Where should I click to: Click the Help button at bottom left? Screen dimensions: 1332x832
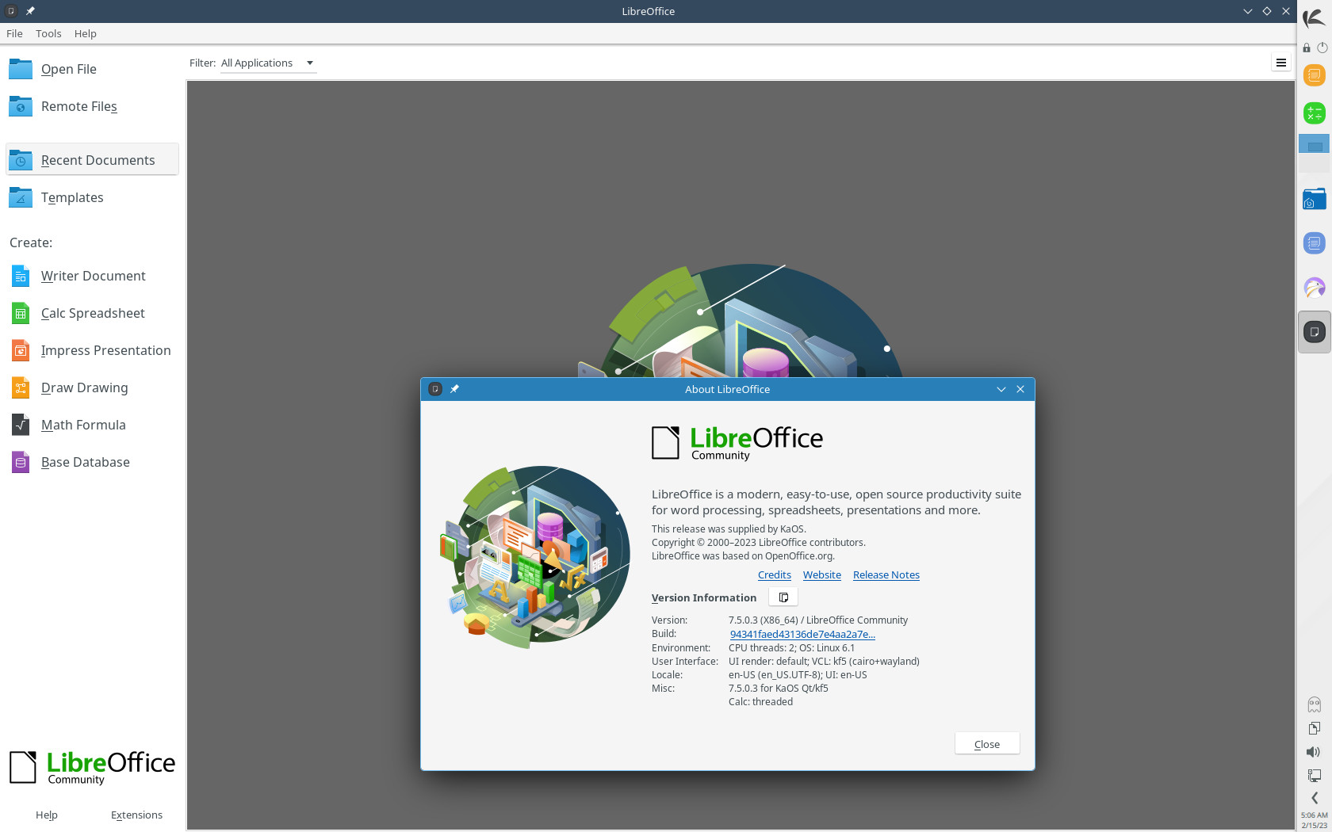[47, 815]
